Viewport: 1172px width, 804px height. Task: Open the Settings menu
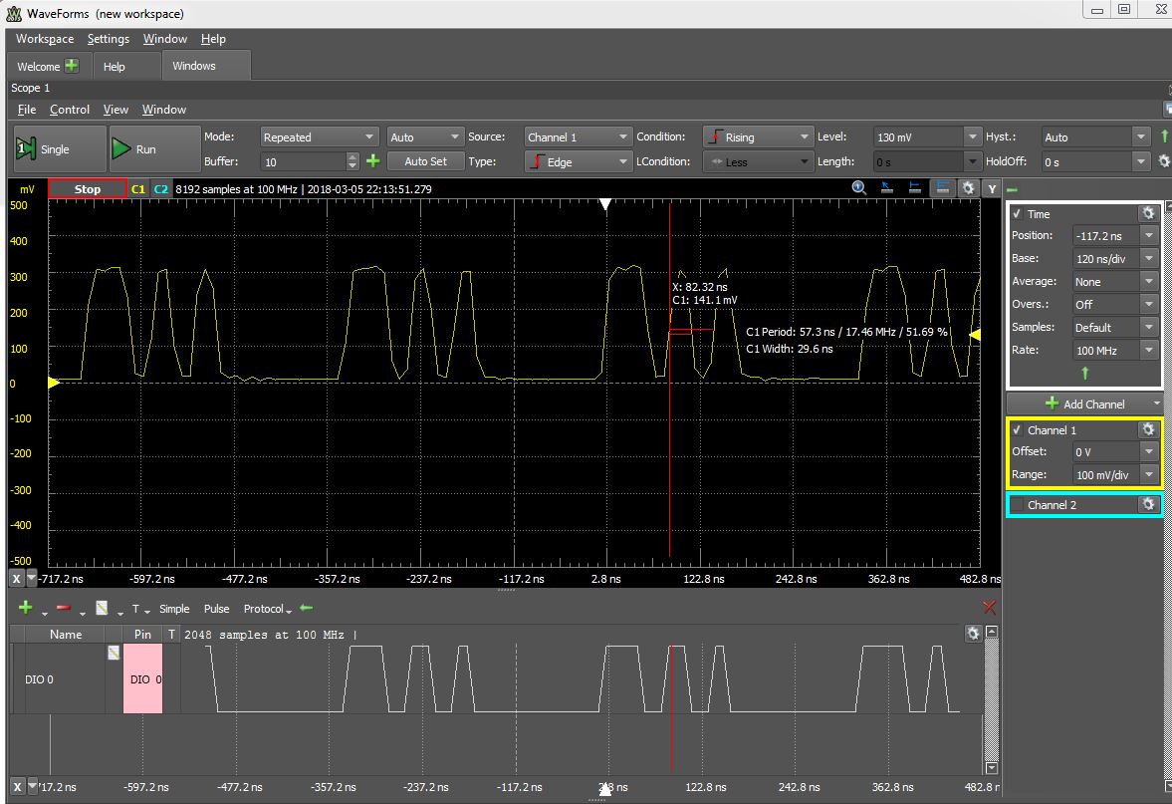tap(109, 39)
